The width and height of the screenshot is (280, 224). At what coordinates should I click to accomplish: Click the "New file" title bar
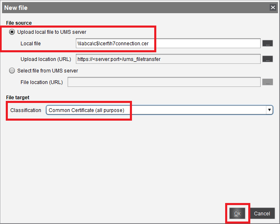(124, 7)
